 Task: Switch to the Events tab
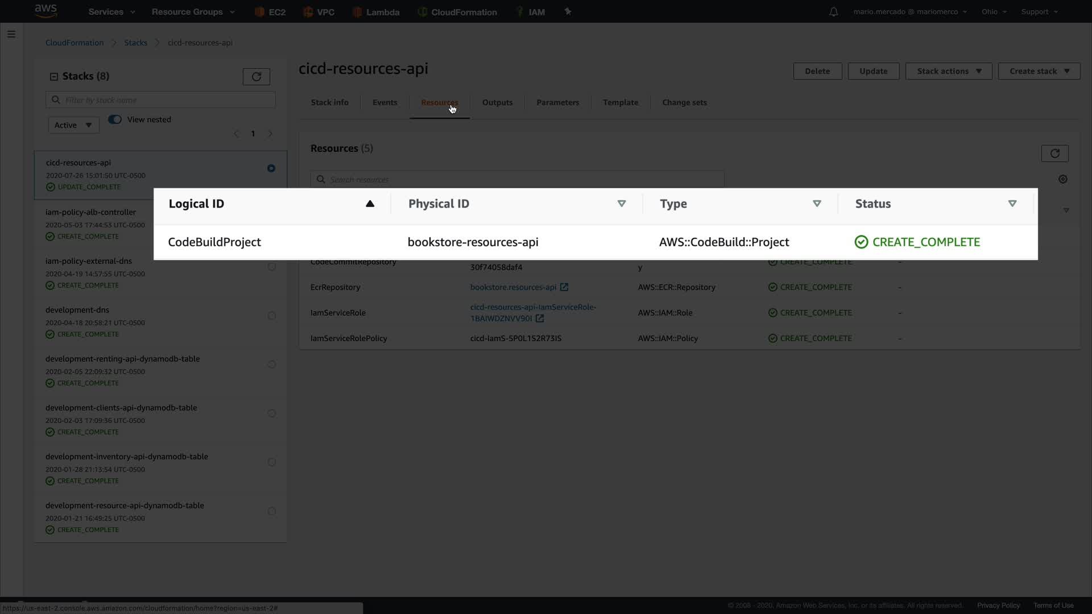[x=384, y=103]
